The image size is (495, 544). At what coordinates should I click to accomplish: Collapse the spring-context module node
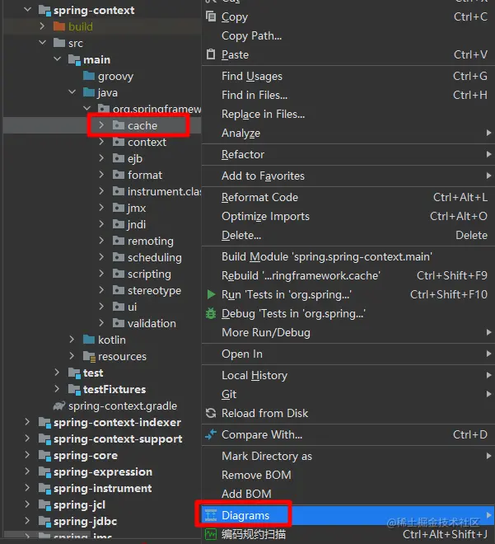[x=27, y=10]
